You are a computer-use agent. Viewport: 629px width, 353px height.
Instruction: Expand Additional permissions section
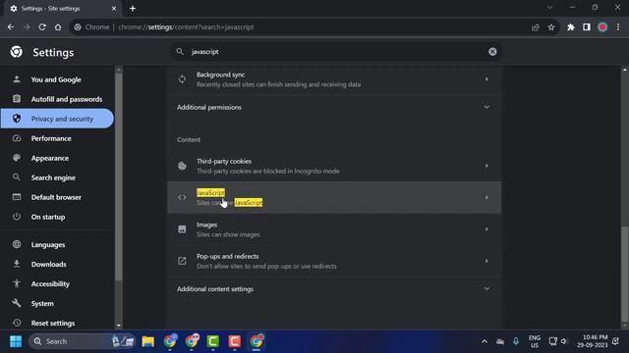coord(334,107)
